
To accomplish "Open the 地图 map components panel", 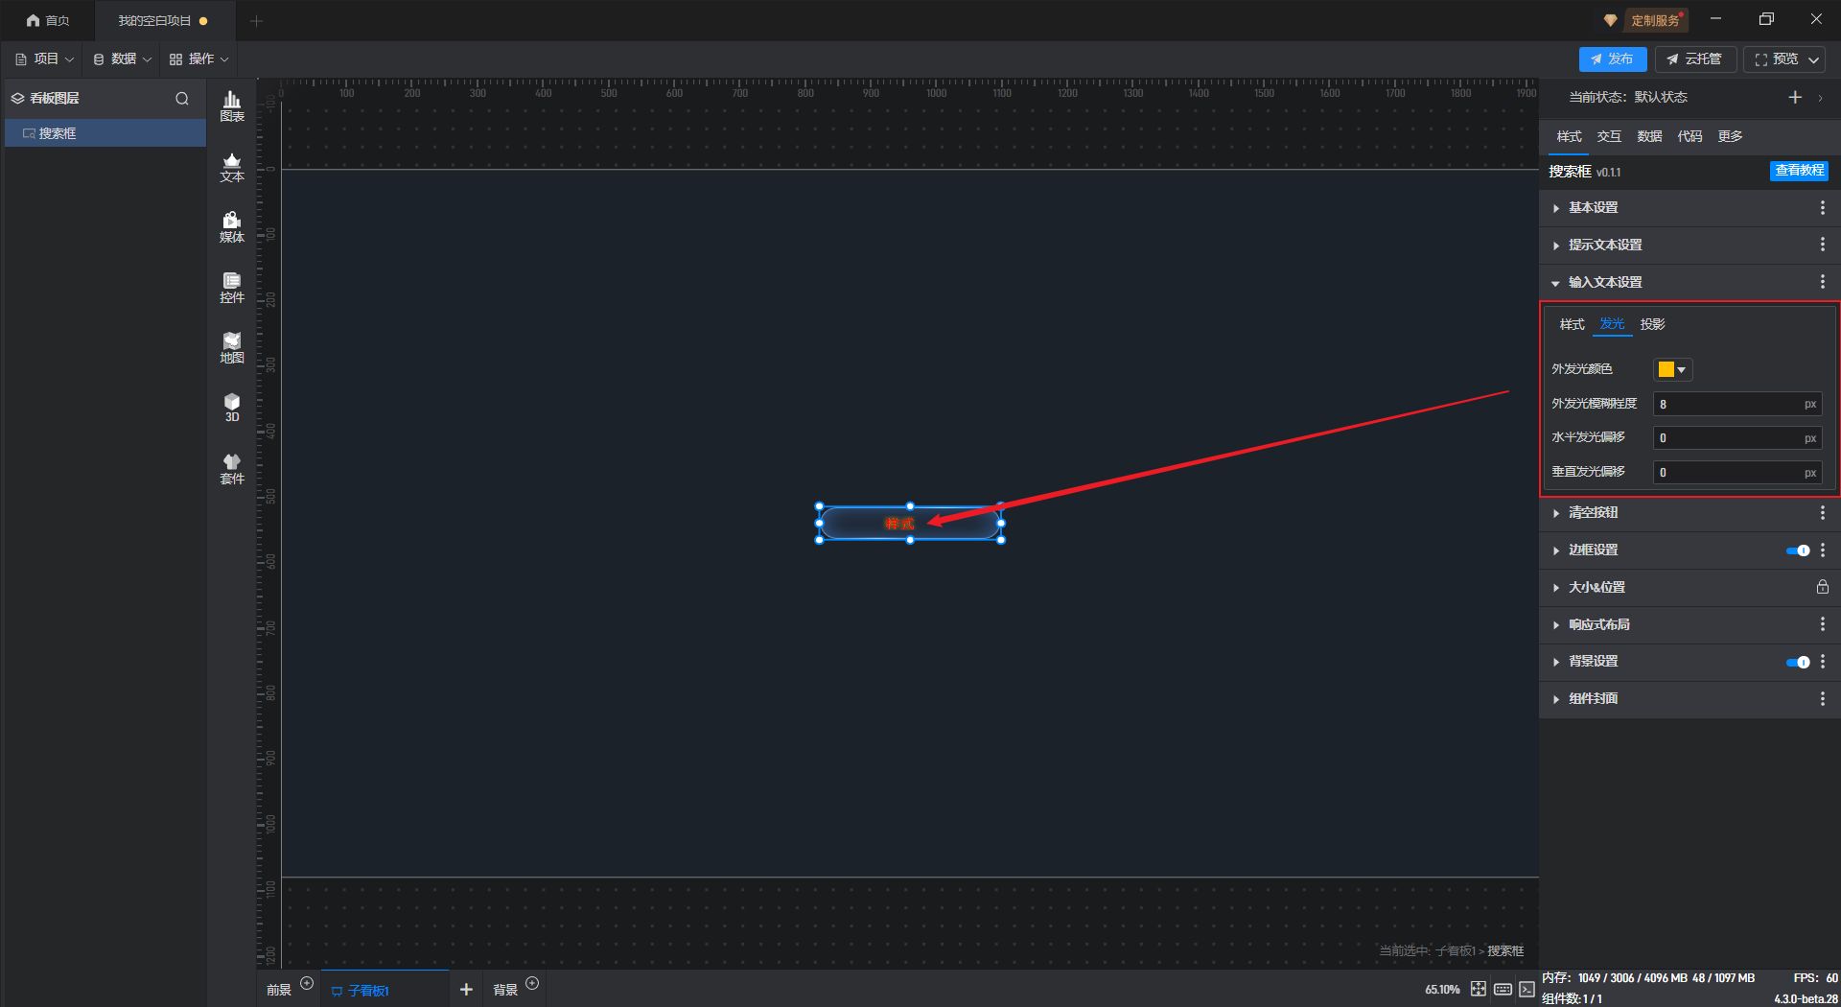I will tap(232, 348).
